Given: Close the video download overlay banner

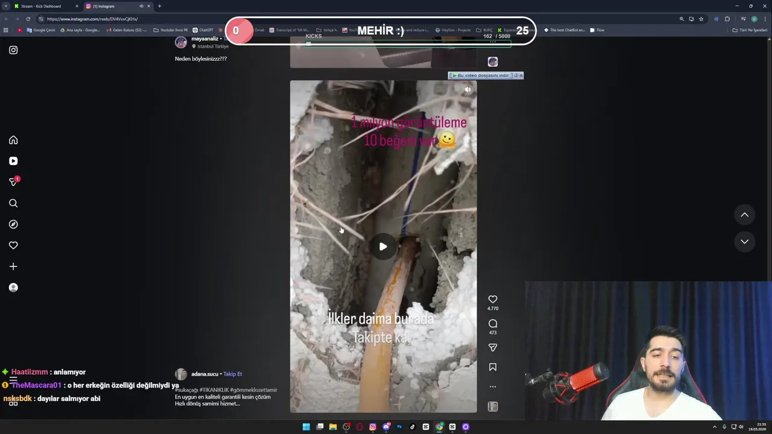Looking at the screenshot, I should [x=521, y=75].
